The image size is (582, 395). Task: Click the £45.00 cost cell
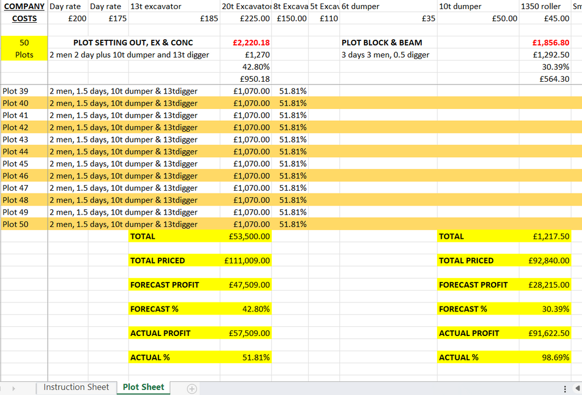545,19
